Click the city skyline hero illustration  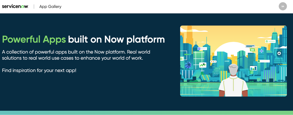[233, 61]
